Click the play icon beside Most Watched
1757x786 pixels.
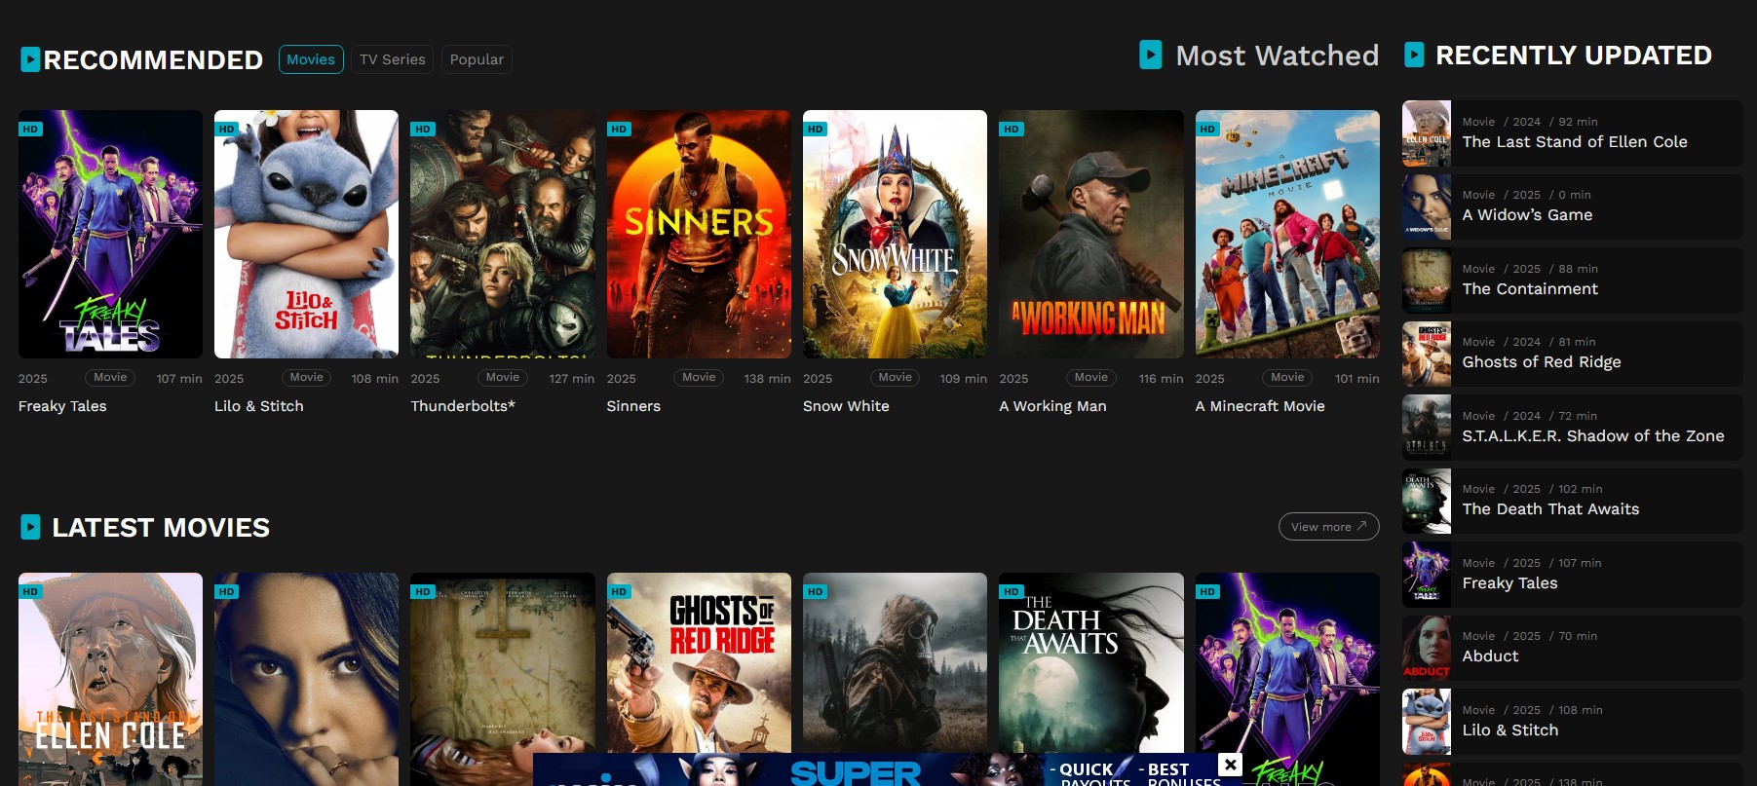(1151, 55)
